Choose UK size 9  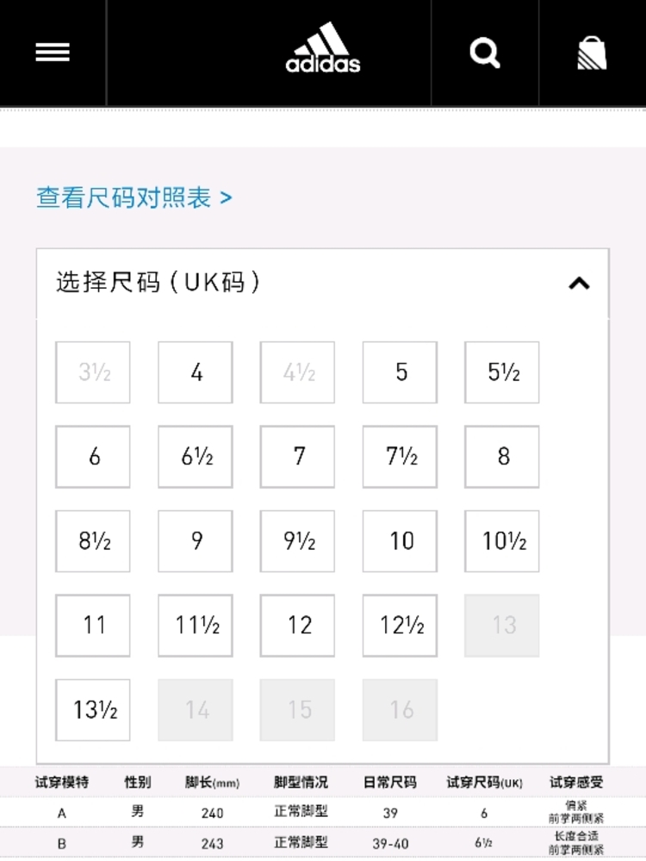click(x=196, y=541)
